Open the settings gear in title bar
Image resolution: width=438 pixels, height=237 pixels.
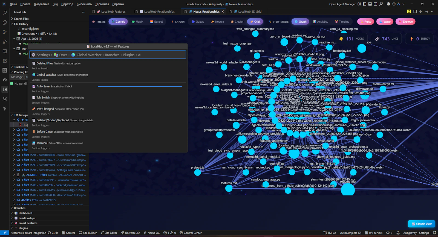[394, 4]
